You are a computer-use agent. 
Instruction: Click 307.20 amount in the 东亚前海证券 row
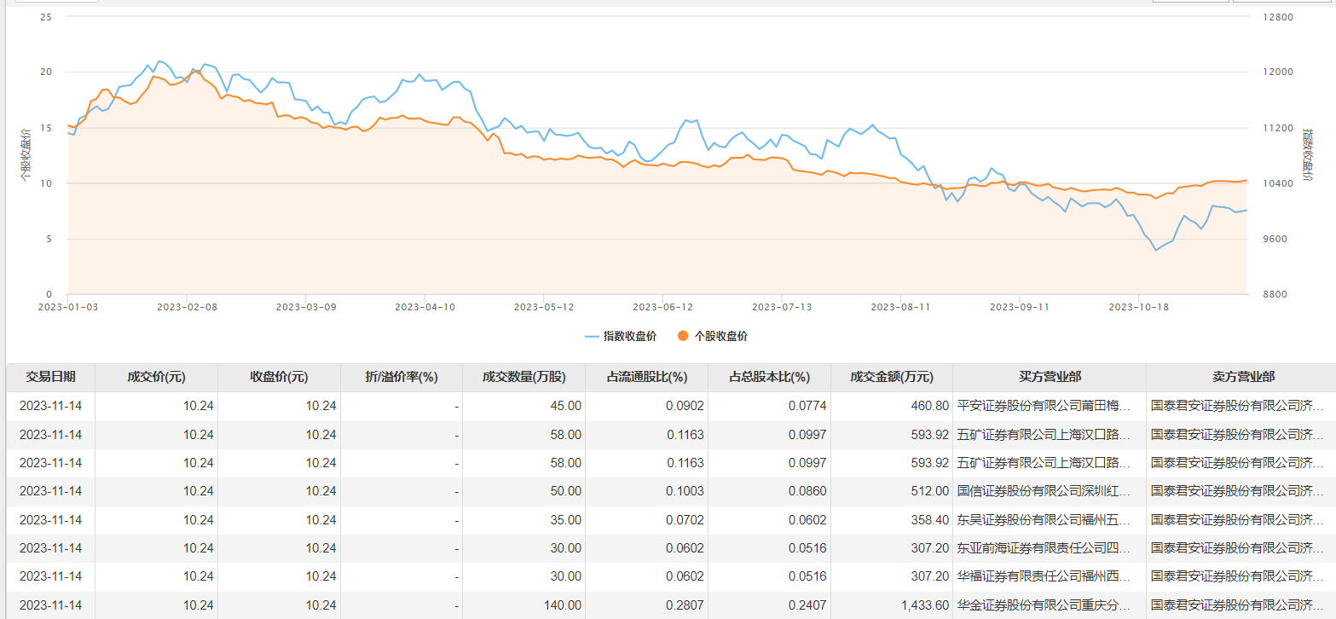(x=893, y=548)
